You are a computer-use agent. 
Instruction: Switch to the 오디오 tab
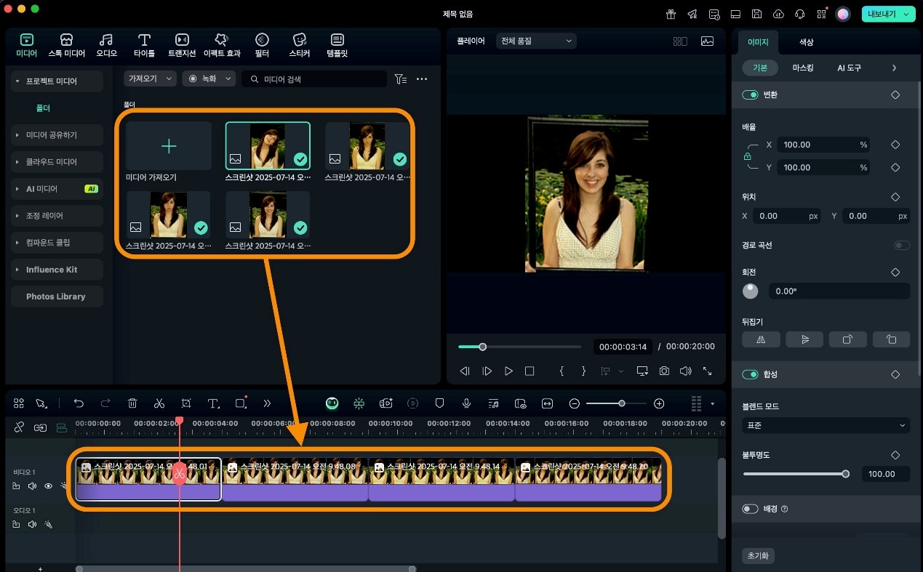(x=106, y=45)
